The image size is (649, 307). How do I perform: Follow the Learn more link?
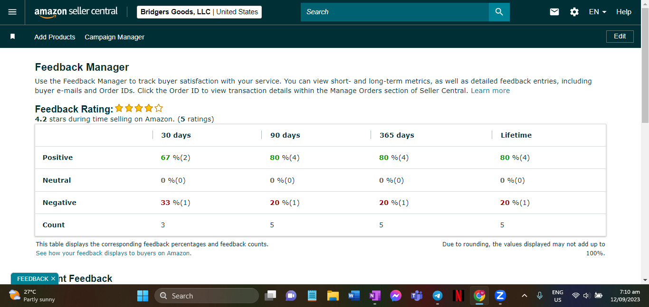click(x=490, y=91)
